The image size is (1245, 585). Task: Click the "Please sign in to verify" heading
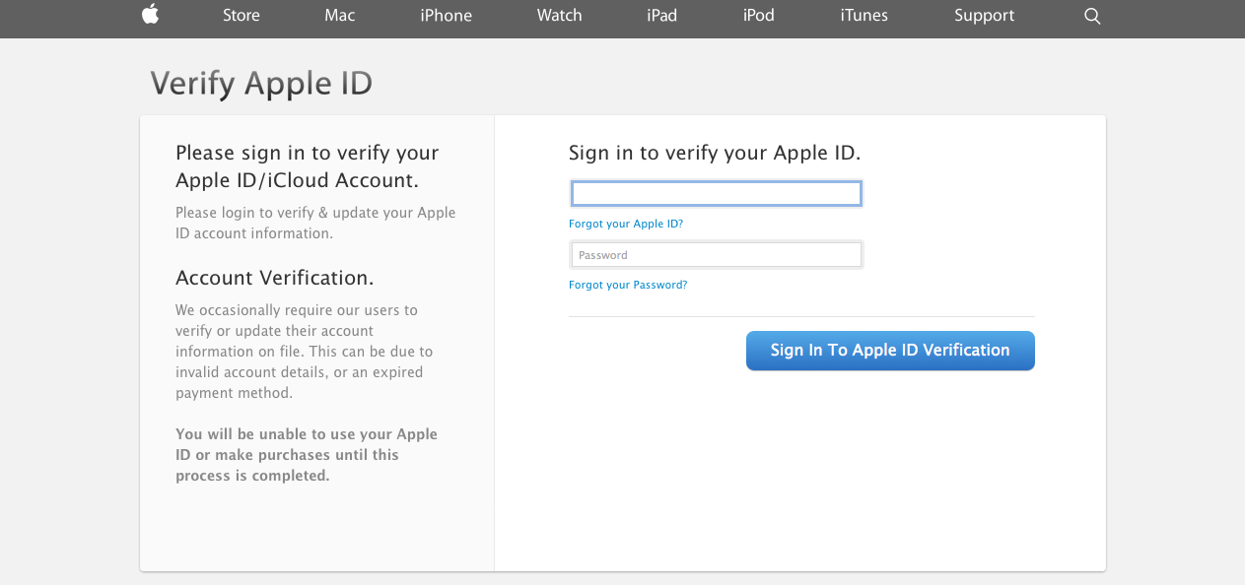pos(307,166)
